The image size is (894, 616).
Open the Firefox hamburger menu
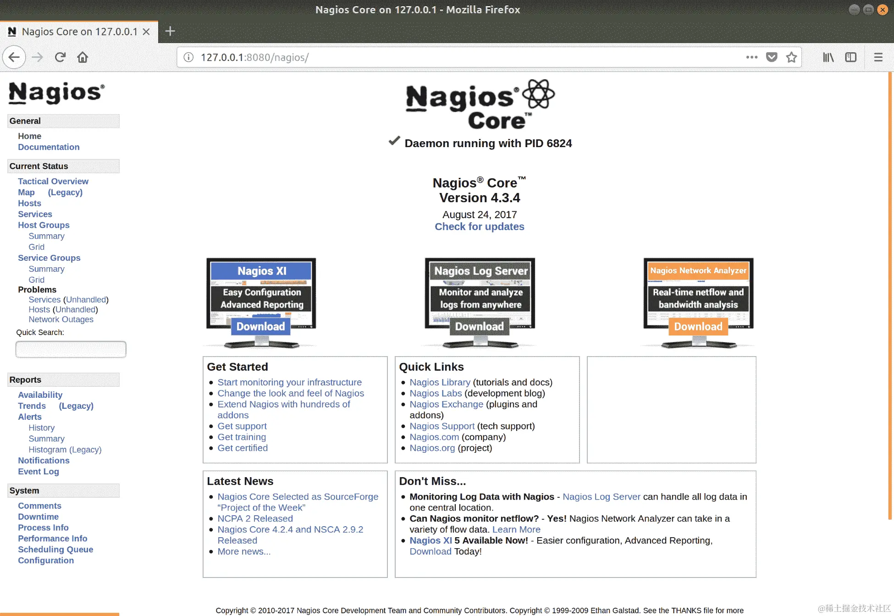878,57
